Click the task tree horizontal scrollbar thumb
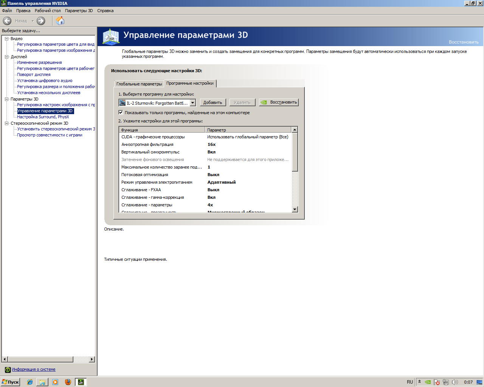484x387 pixels. pyautogui.click(x=40, y=359)
